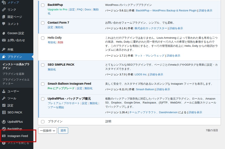Open Smash Balloon author link
This screenshot has height=149, width=225.
pyautogui.click(x=145, y=89)
